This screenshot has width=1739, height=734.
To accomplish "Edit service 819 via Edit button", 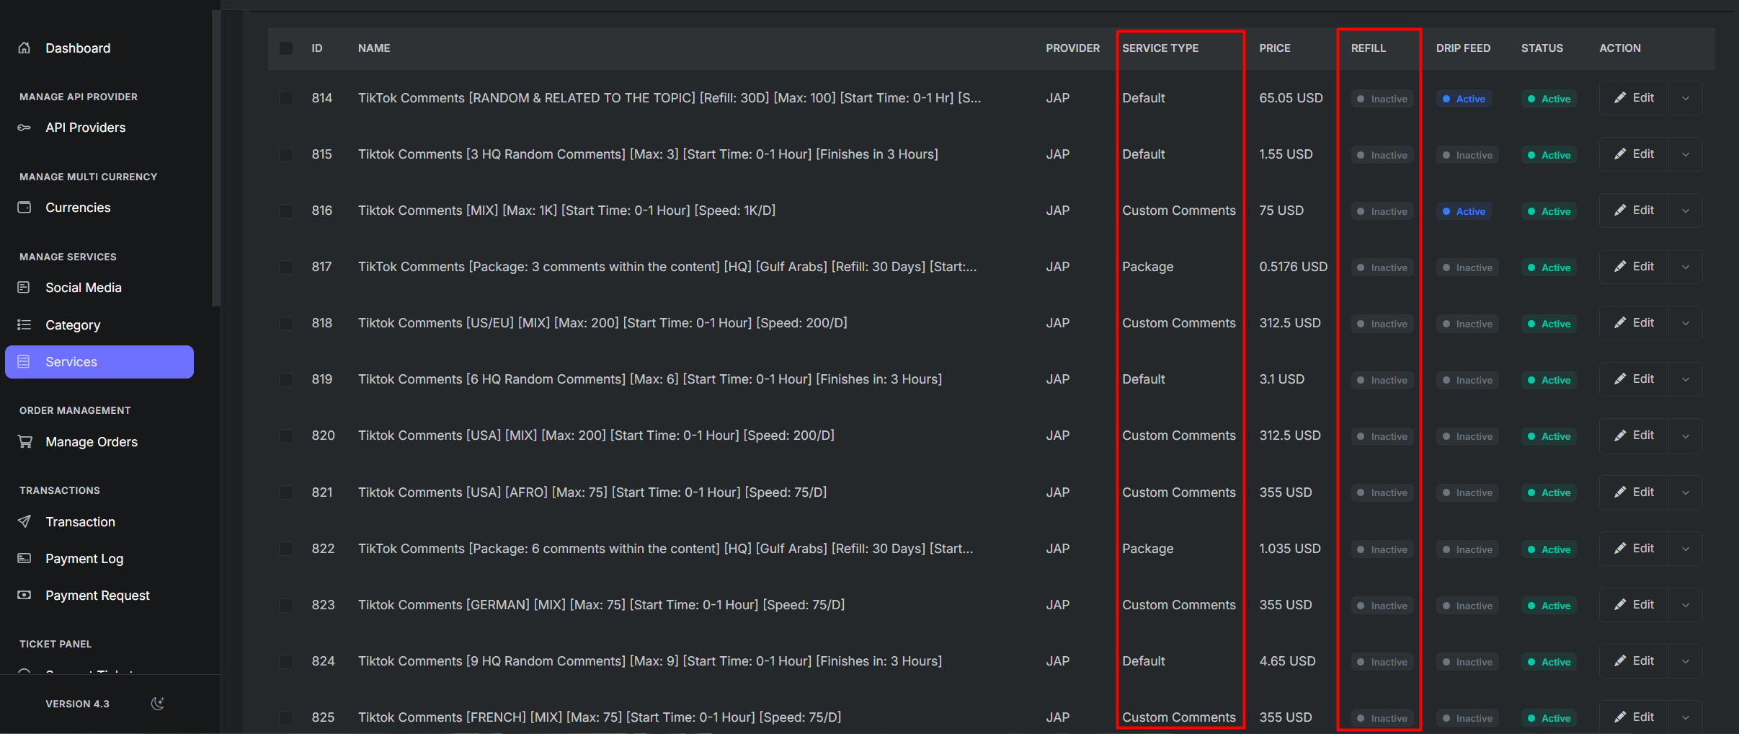I will point(1634,379).
